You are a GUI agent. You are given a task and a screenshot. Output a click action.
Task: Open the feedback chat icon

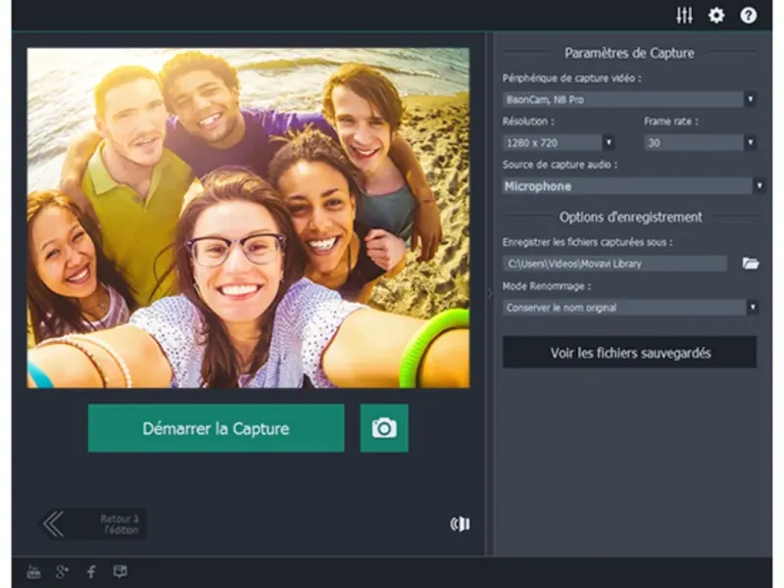point(120,571)
